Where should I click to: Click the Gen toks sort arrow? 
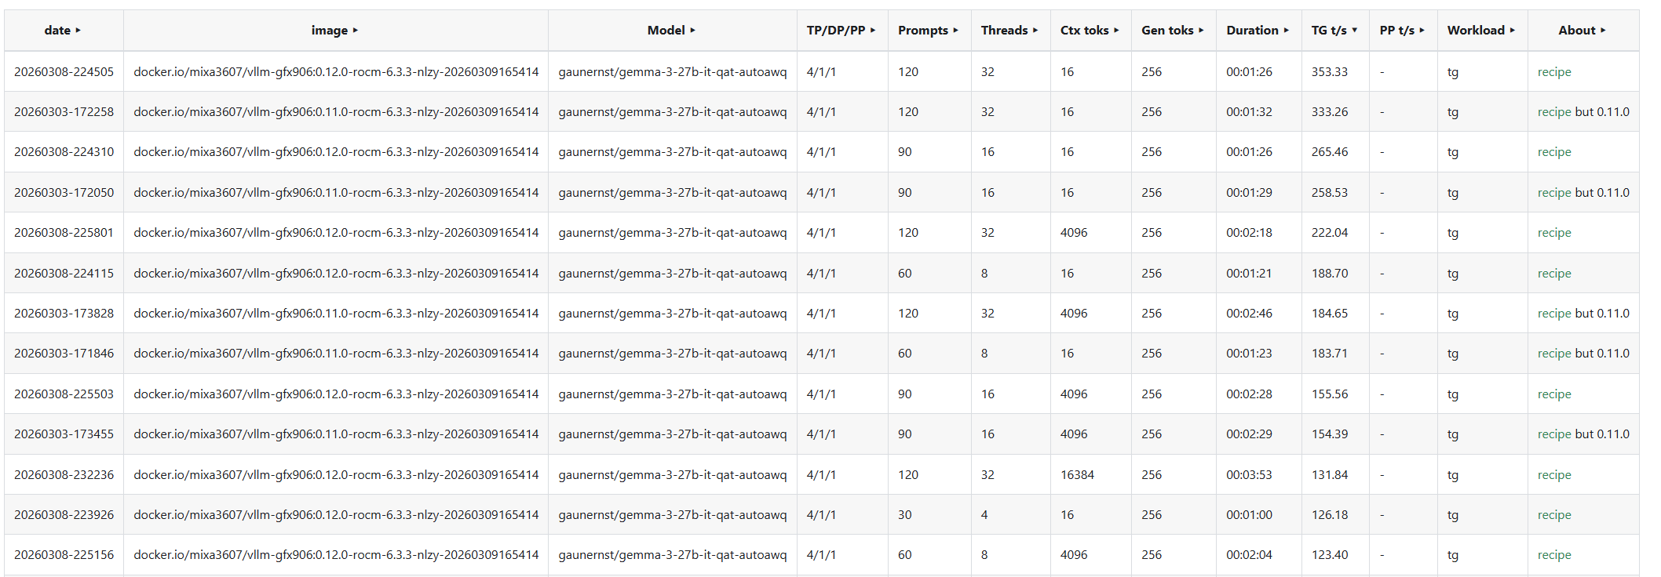(1201, 31)
